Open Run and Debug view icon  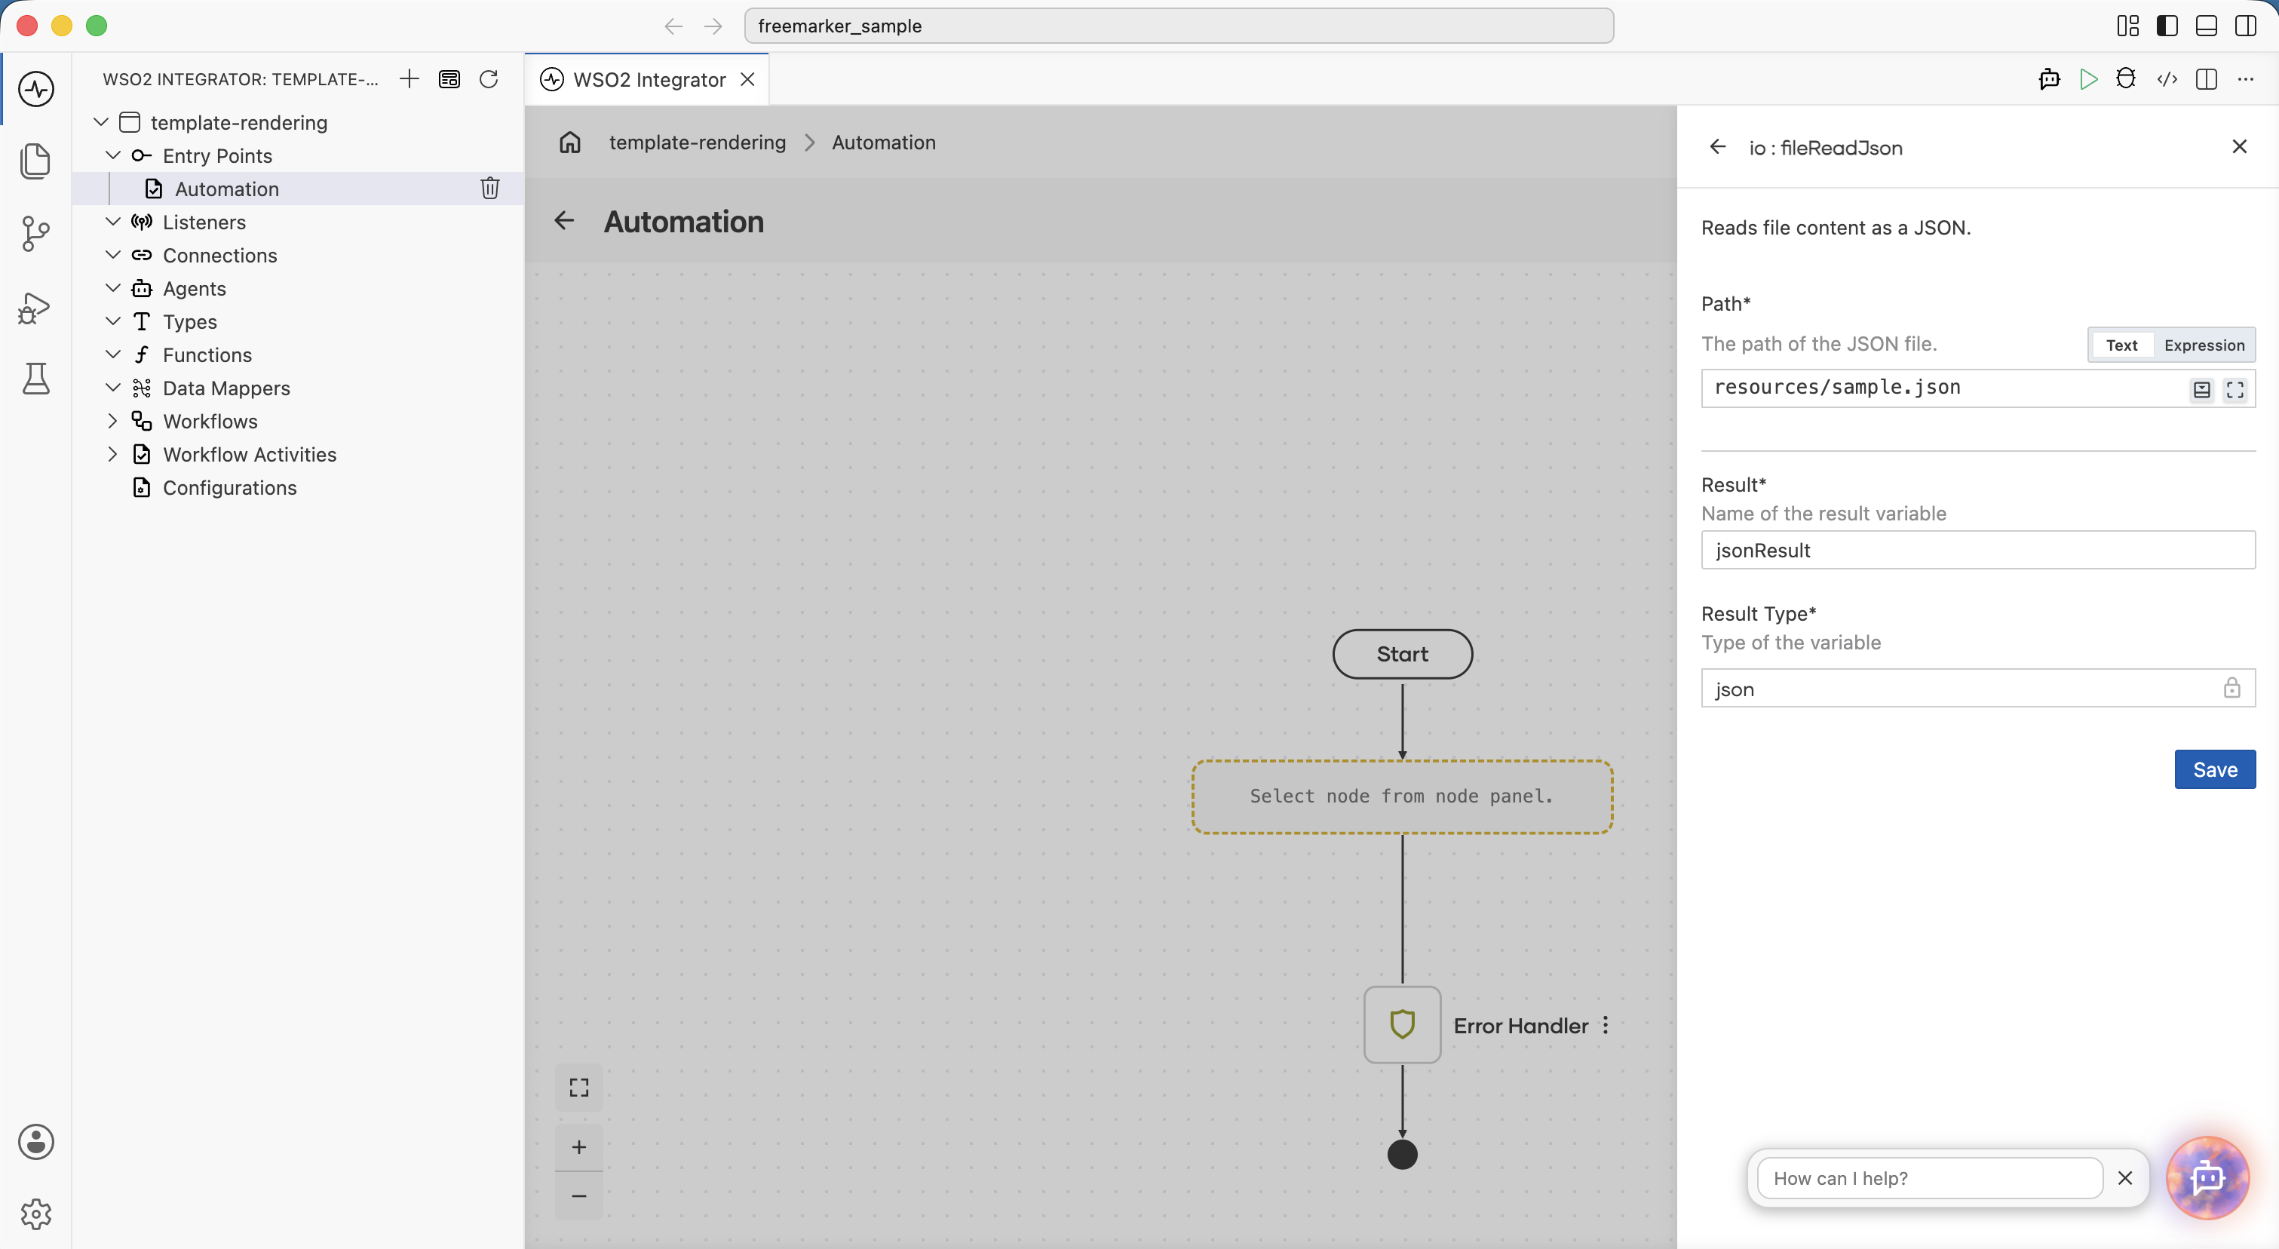click(35, 307)
